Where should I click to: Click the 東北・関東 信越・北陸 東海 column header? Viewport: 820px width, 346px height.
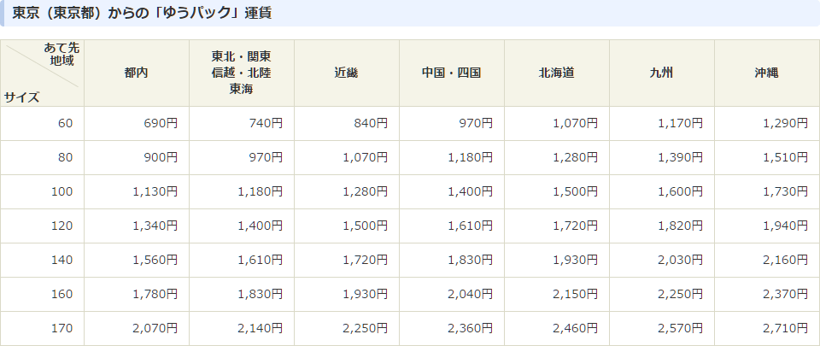pyautogui.click(x=241, y=73)
